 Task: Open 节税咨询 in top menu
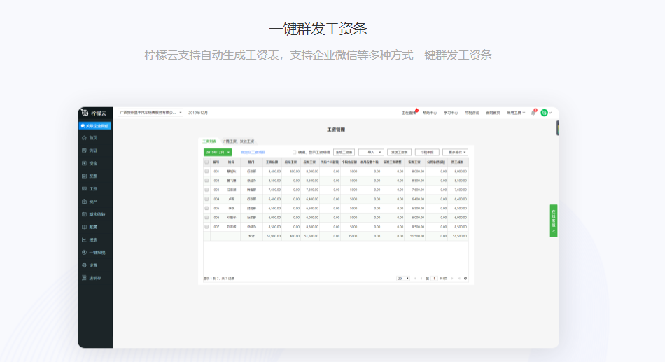tap(472, 113)
